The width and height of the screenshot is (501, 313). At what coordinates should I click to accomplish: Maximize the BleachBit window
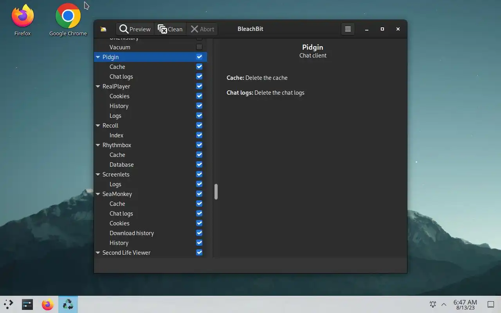click(x=382, y=29)
